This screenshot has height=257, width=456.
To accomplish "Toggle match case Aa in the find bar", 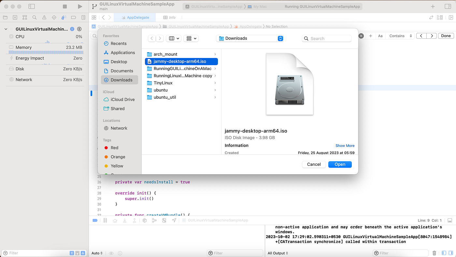I will tap(380, 36).
